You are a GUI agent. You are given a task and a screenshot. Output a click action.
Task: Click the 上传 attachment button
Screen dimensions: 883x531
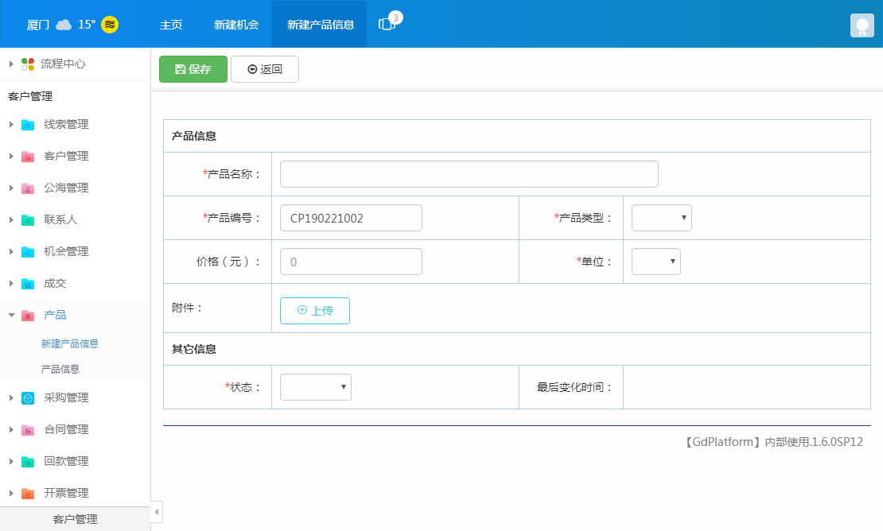[x=314, y=311]
